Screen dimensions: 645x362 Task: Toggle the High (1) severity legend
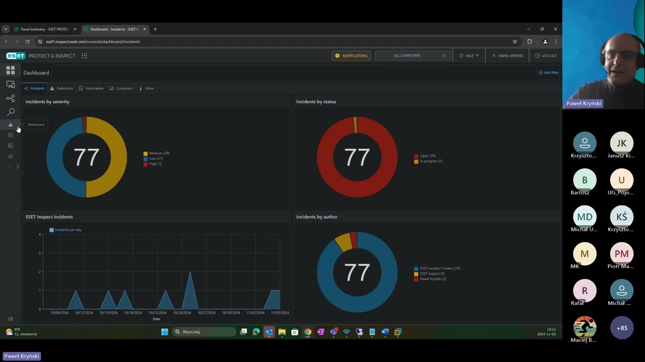pyautogui.click(x=153, y=164)
